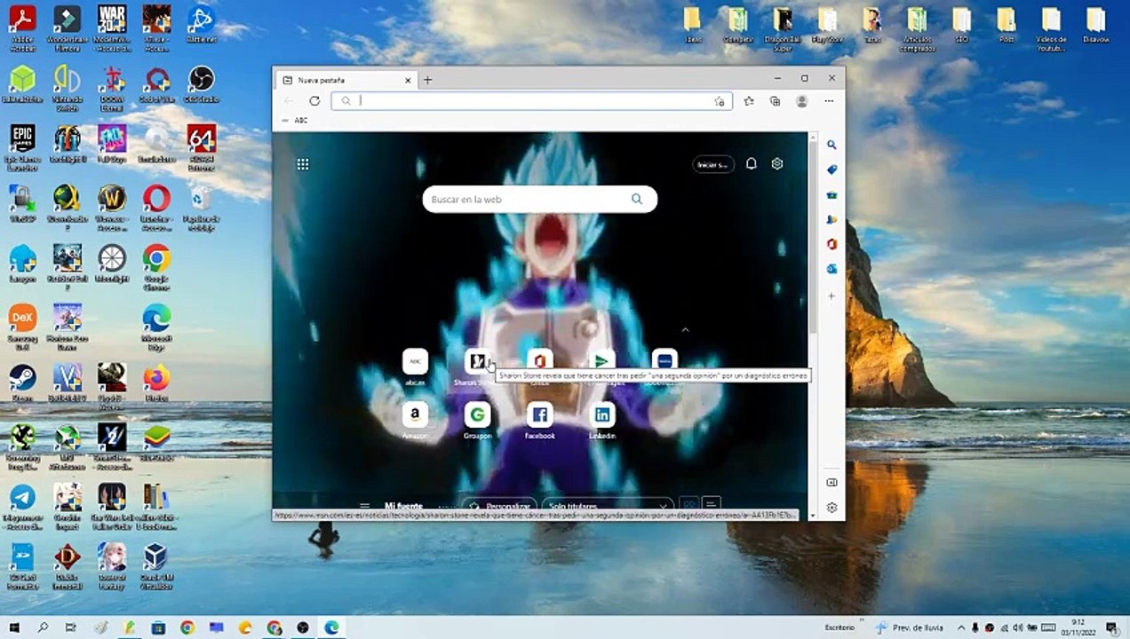Open the Amazon quick link
Viewport: 1130px width, 639px height.
415,421
